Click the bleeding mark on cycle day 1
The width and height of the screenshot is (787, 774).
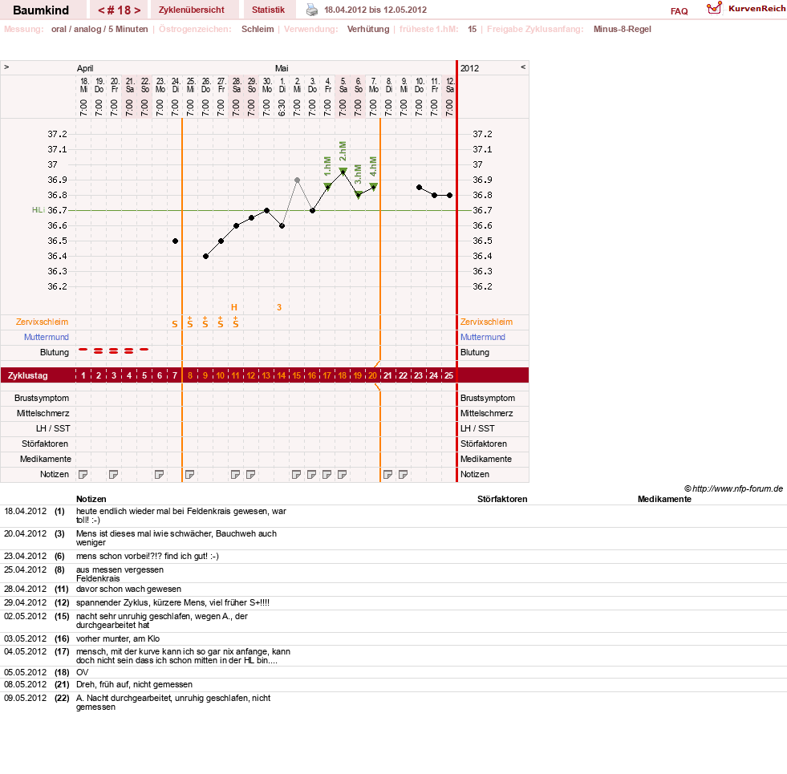tap(83, 350)
